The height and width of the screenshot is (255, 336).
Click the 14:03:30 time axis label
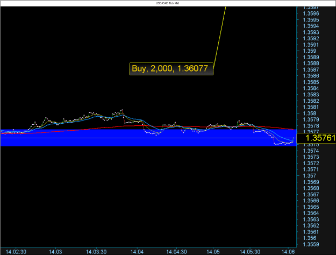[x=96, y=252]
